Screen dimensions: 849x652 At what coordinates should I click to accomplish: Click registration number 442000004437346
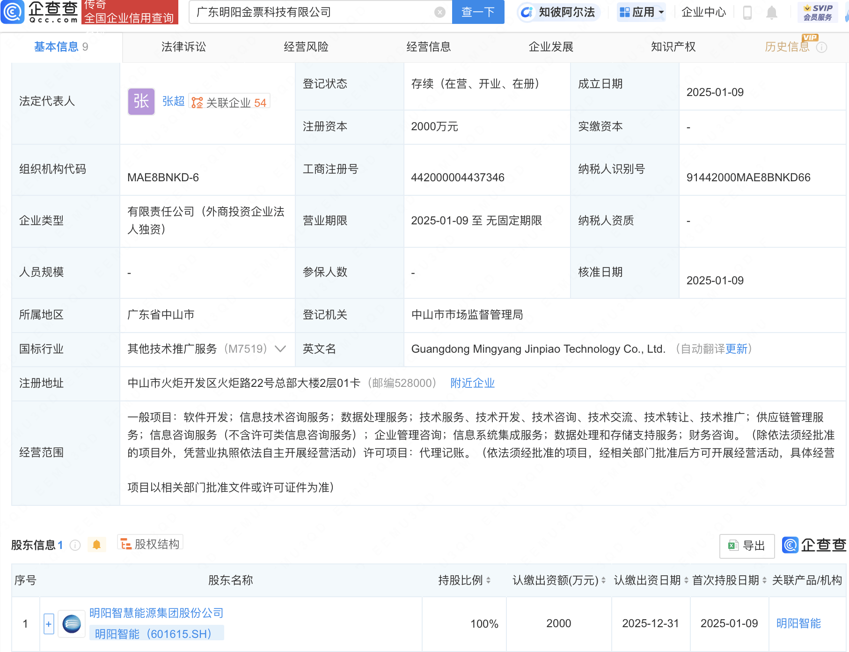(458, 178)
